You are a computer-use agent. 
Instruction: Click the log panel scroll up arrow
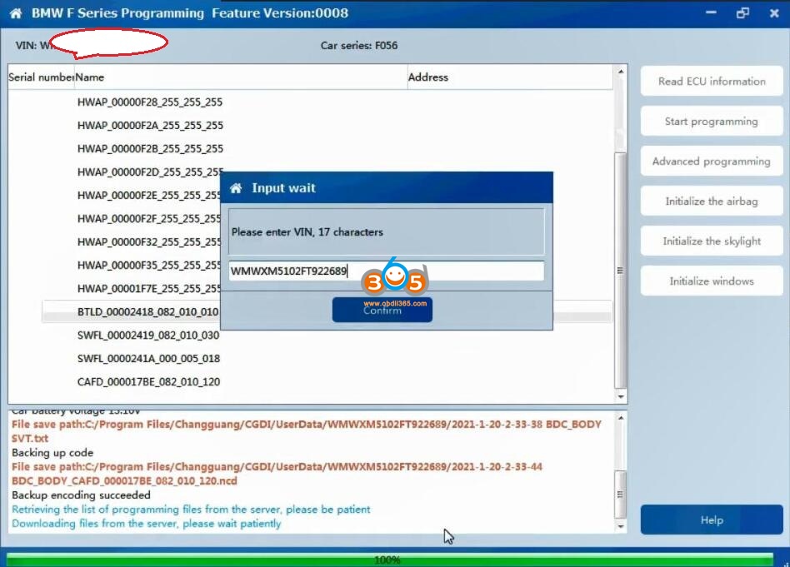click(621, 418)
